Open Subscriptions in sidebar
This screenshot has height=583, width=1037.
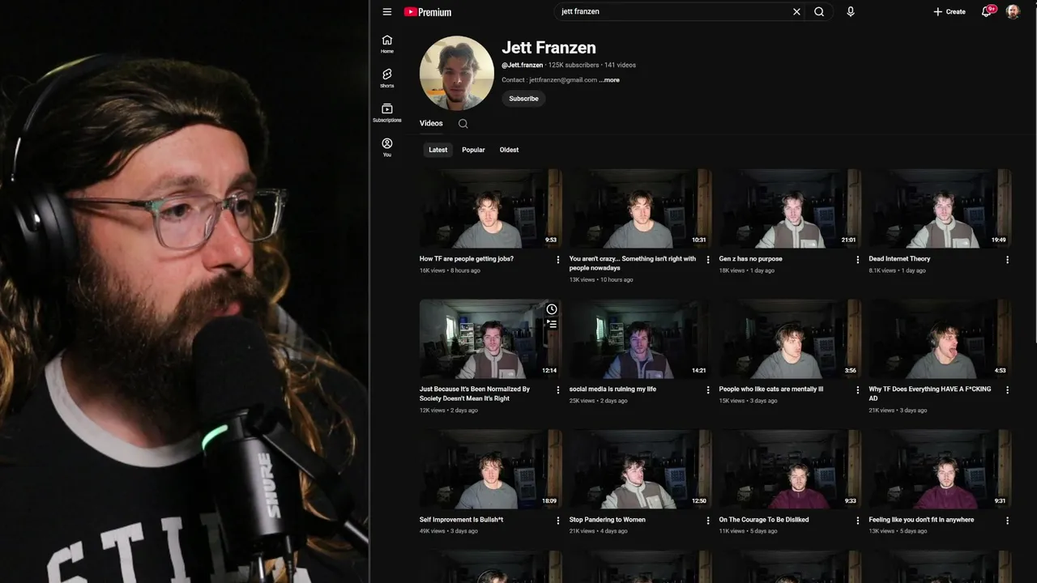(x=387, y=113)
